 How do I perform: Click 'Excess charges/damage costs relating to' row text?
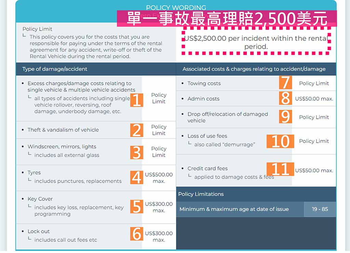pos(79,83)
